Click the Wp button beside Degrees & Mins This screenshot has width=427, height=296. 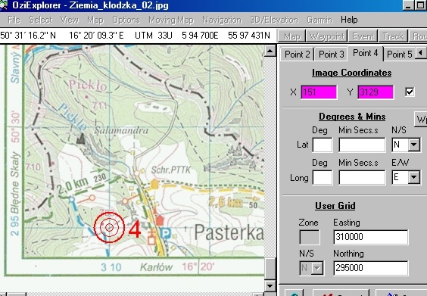420,120
